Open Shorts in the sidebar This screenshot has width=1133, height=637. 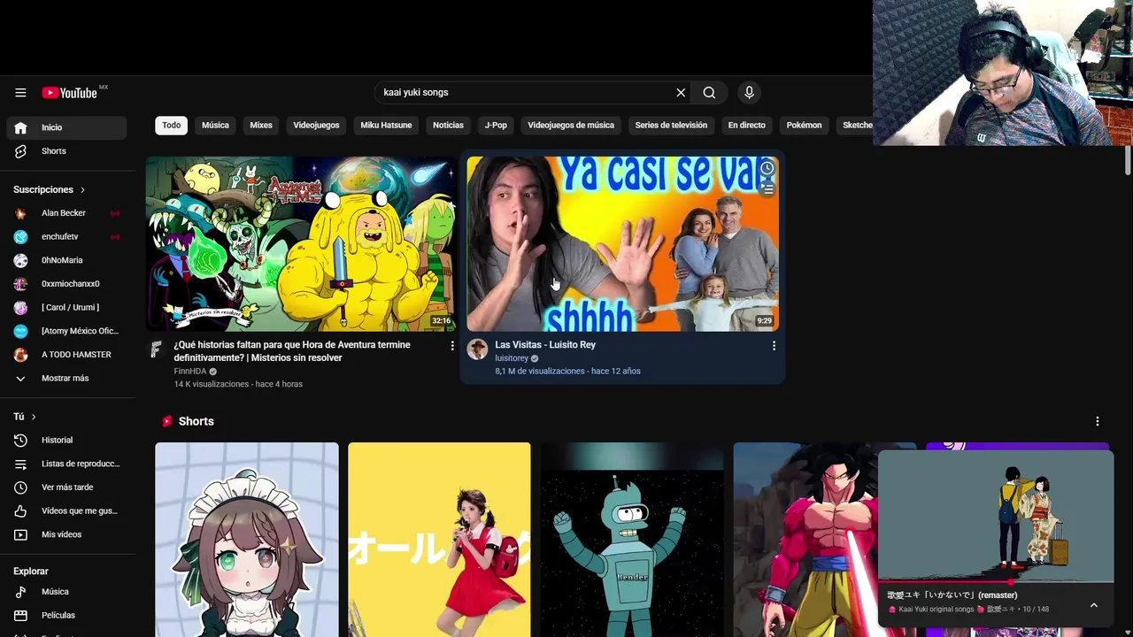67,151
